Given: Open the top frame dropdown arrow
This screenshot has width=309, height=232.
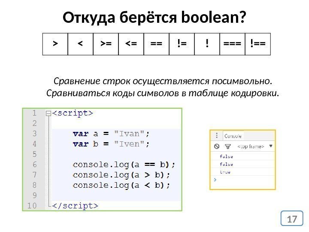Looking at the screenshot, I should pos(271,146).
